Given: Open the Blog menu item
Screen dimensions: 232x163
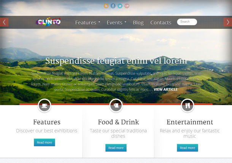Looking at the screenshot, I should pos(138,22).
